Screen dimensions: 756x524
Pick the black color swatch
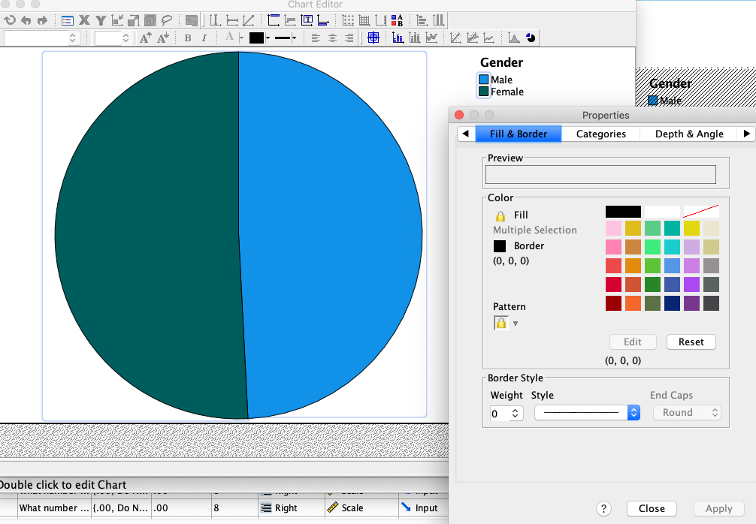tap(623, 212)
